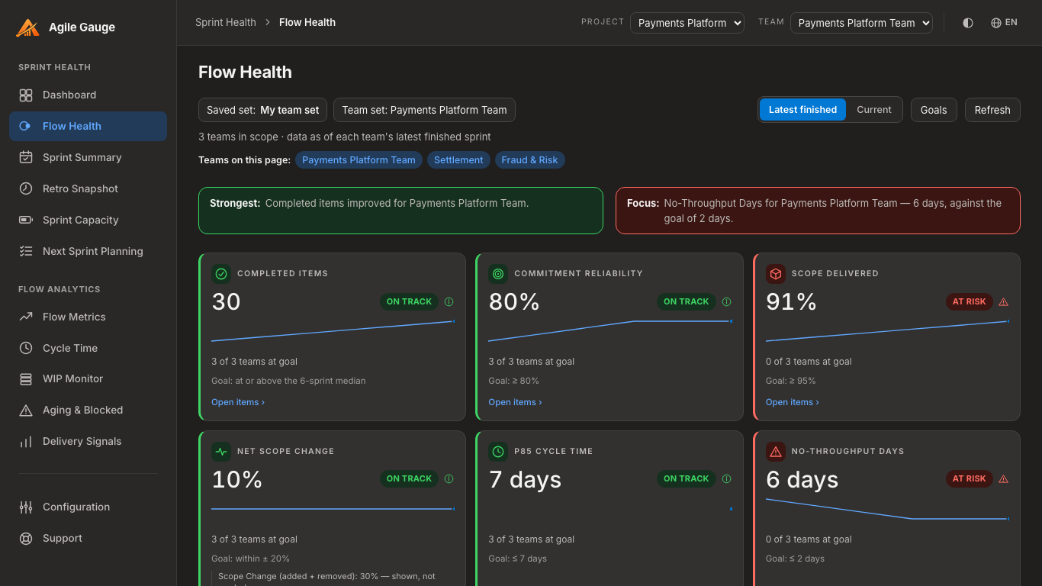The height and width of the screenshot is (586, 1042).
Task: Click info icon on Completed Items card
Action: coord(449,301)
